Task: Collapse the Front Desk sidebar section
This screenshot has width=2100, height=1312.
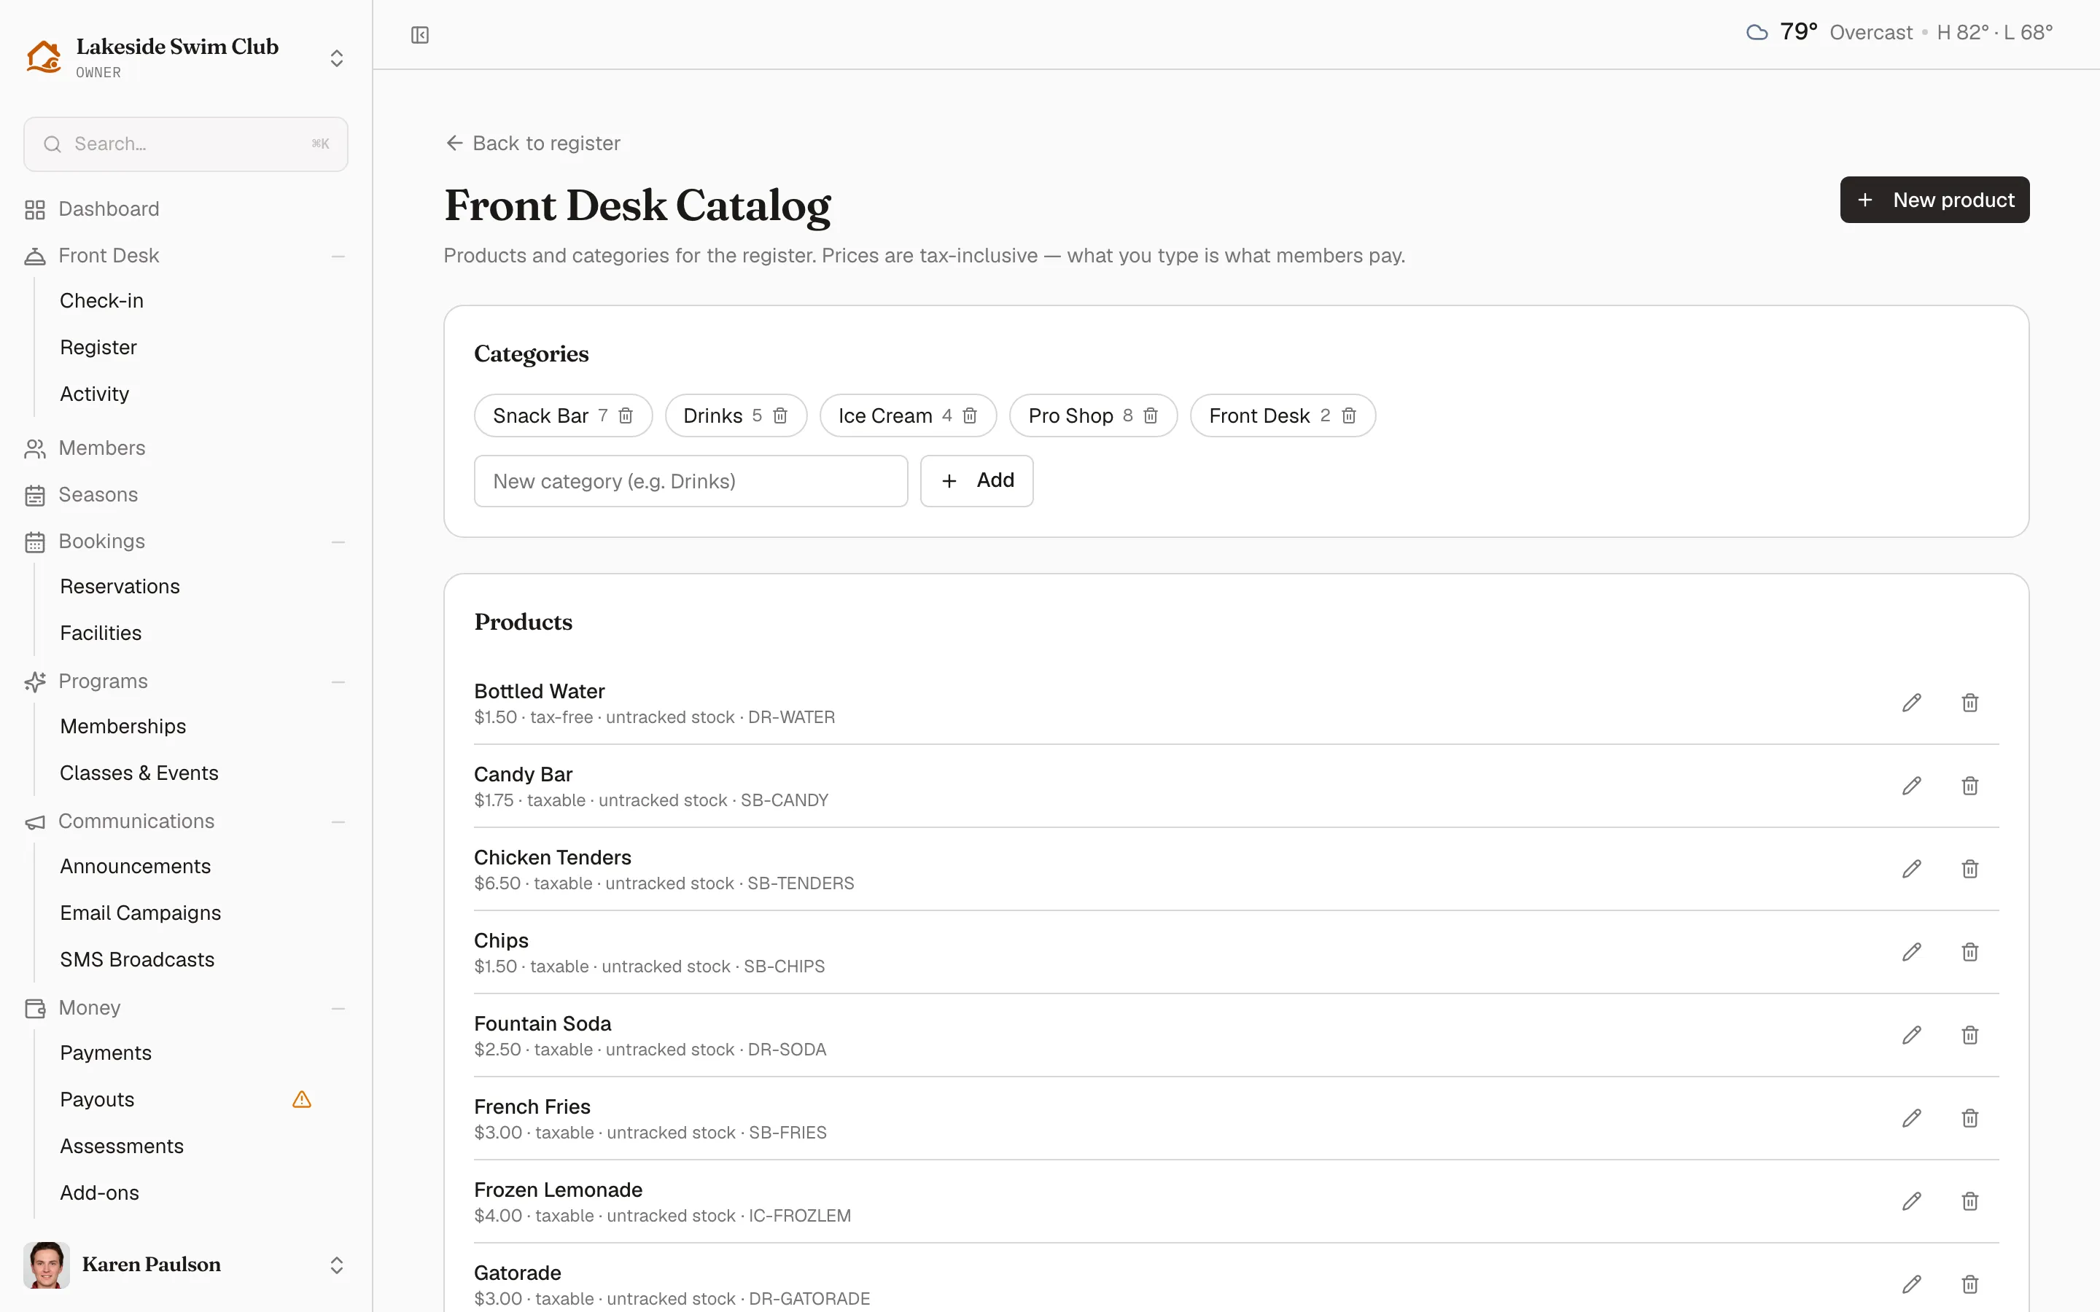Action: 338,256
